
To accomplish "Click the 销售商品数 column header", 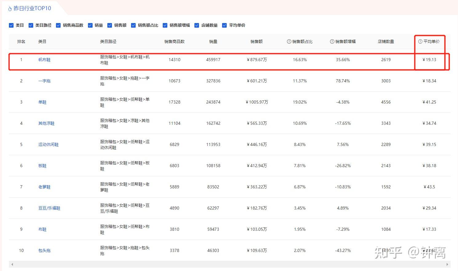I will [x=174, y=41].
